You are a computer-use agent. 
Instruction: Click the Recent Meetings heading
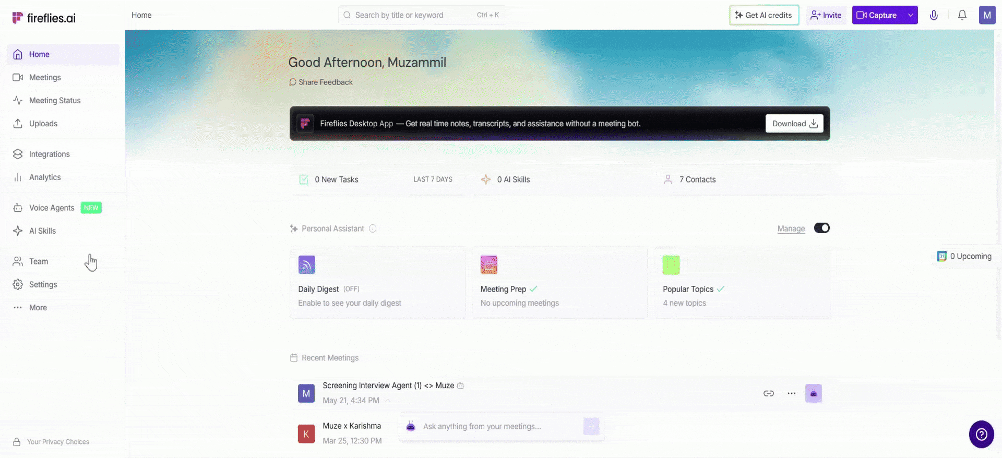[330, 358]
